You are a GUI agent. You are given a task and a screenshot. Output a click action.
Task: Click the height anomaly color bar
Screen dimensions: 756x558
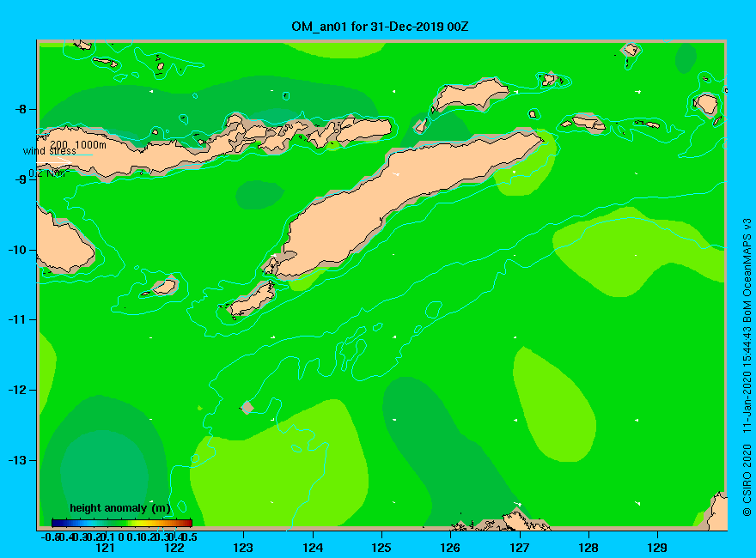click(122, 523)
